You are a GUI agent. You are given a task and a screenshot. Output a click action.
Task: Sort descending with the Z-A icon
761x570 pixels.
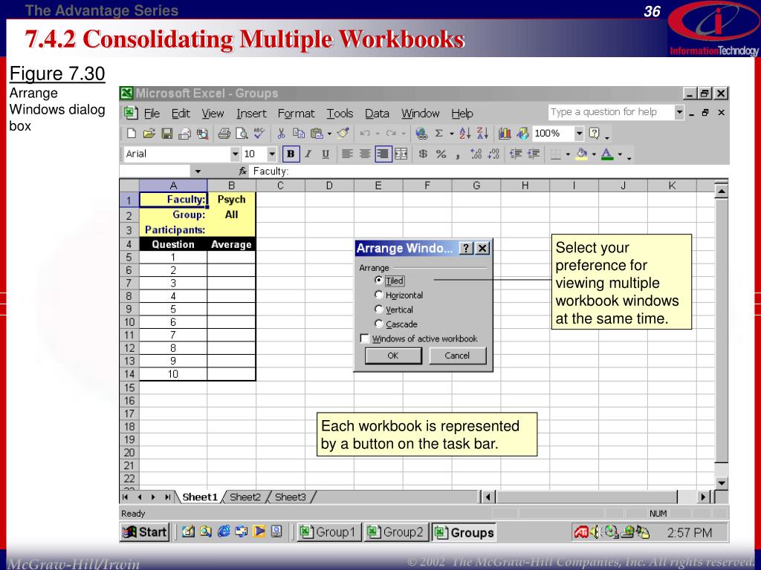483,134
